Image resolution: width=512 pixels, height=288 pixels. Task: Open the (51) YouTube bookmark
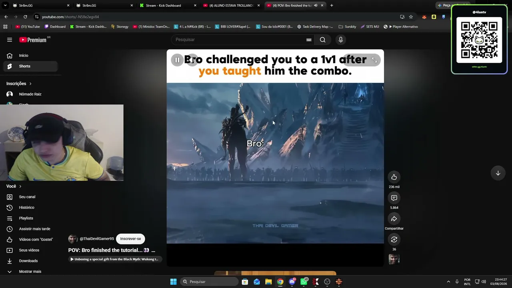(28, 27)
